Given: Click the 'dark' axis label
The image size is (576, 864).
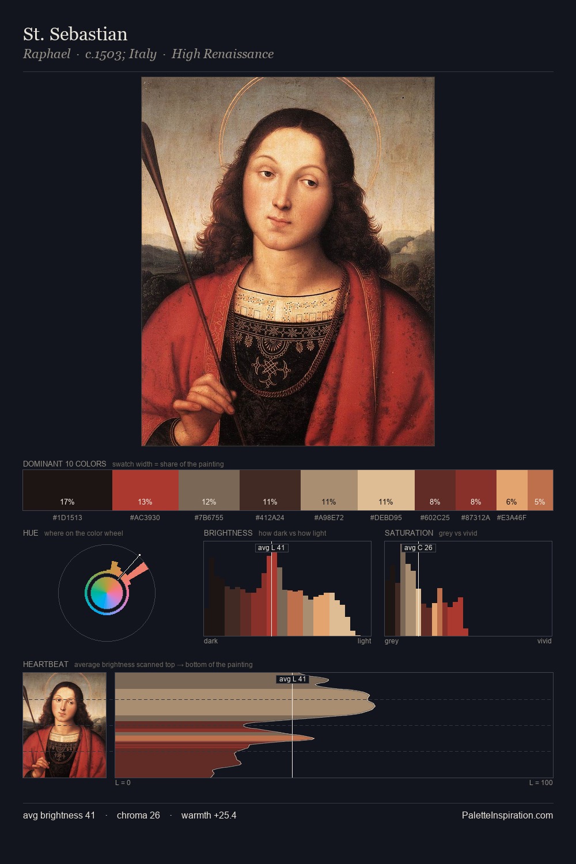Looking at the screenshot, I should click(211, 641).
